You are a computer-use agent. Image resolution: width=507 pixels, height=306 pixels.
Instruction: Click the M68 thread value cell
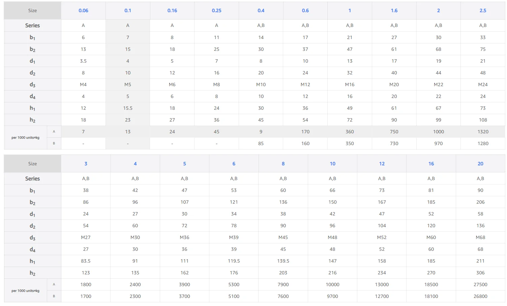click(480, 237)
